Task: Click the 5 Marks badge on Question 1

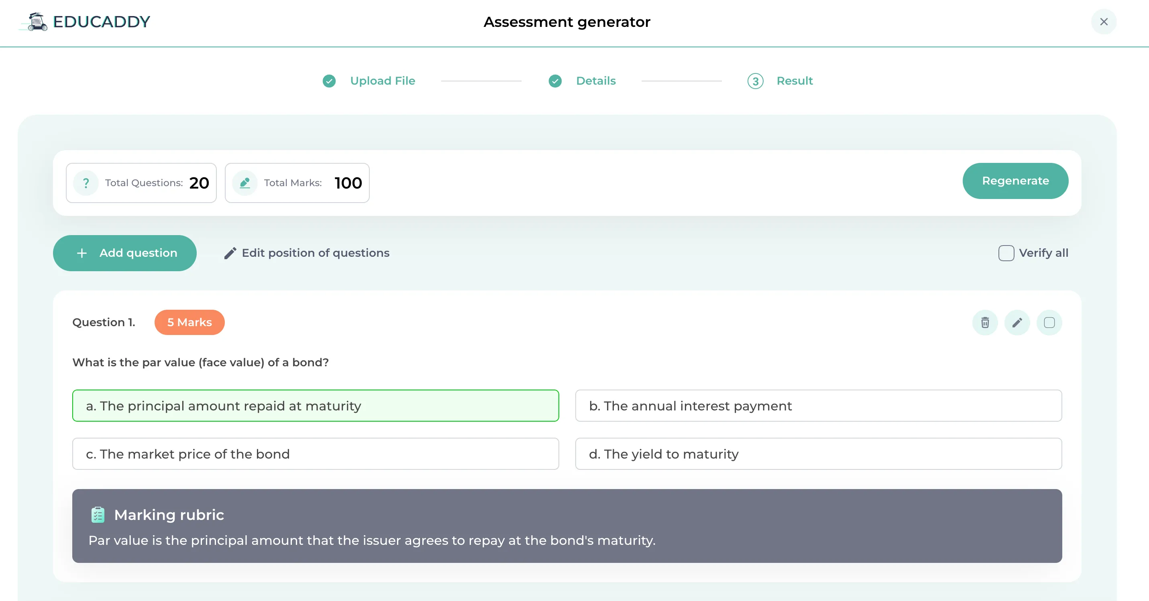Action: tap(189, 322)
